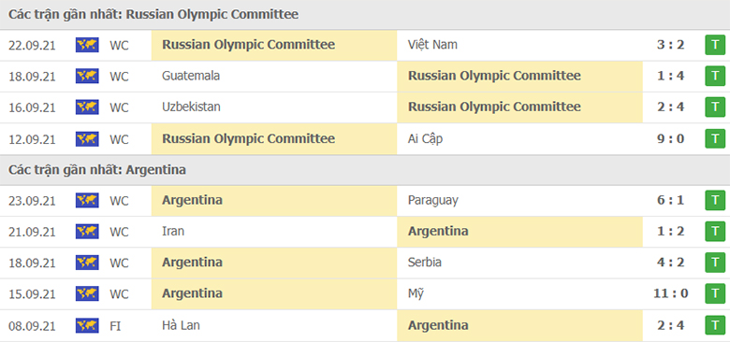The width and height of the screenshot is (730, 342).
Task: Select Uzbekistan team name
Action: (x=191, y=107)
